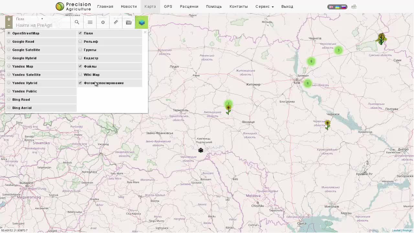Click the faded logo icon beside flags
The height and width of the screenshot is (233, 414).
click(x=354, y=7)
